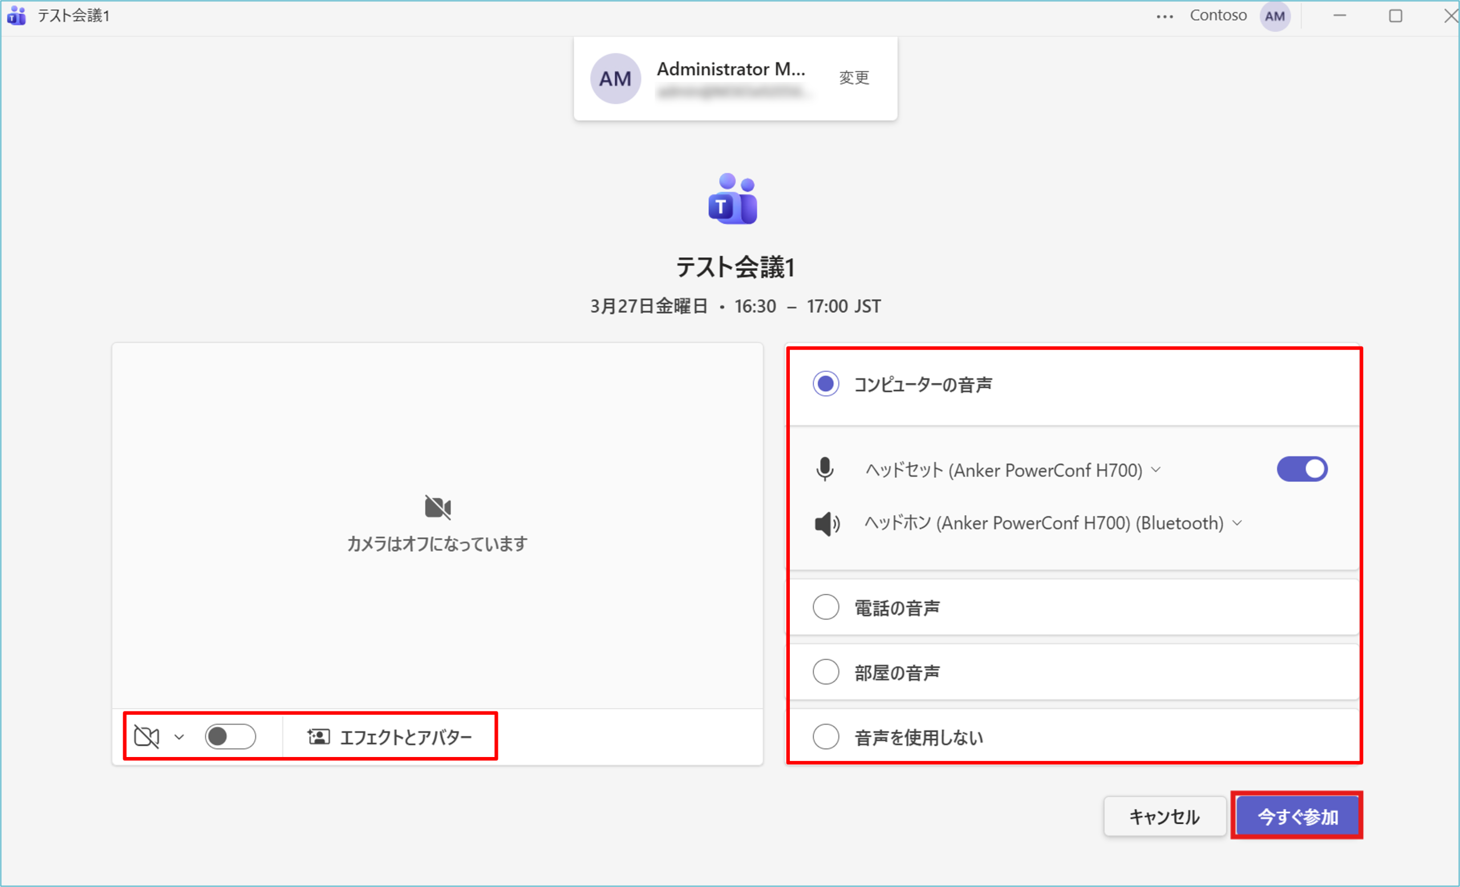Click 今すぐ参加 to join now
Screen dimensions: 1460x887
point(1297,816)
